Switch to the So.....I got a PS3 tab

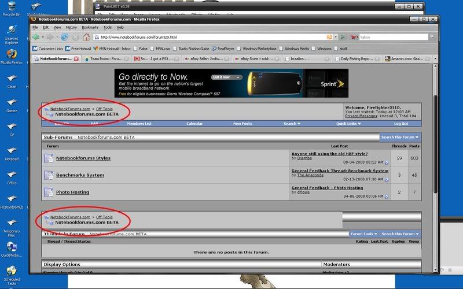coord(156,59)
